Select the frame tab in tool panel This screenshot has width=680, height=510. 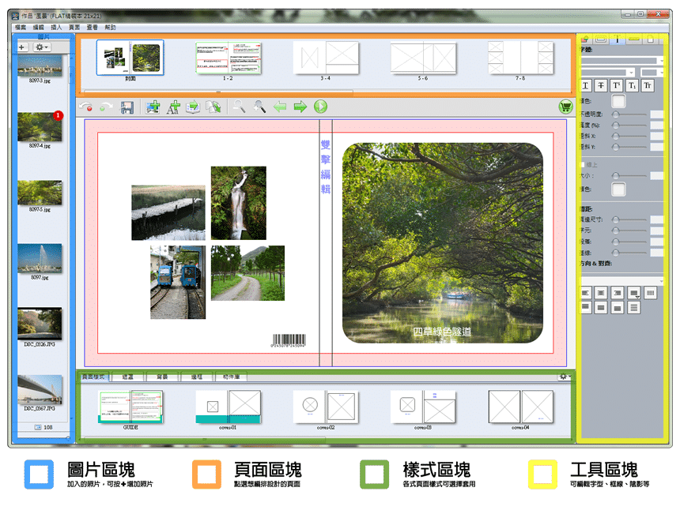coord(601,39)
